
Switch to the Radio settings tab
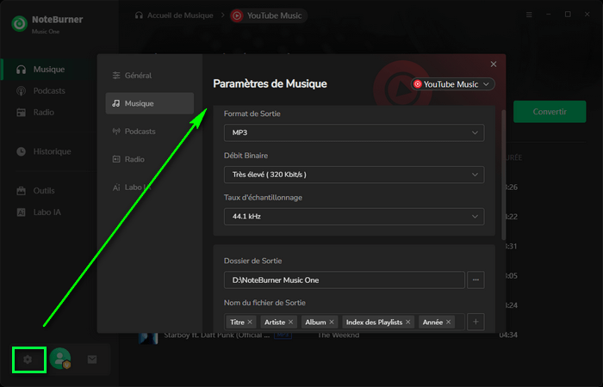[x=150, y=159]
